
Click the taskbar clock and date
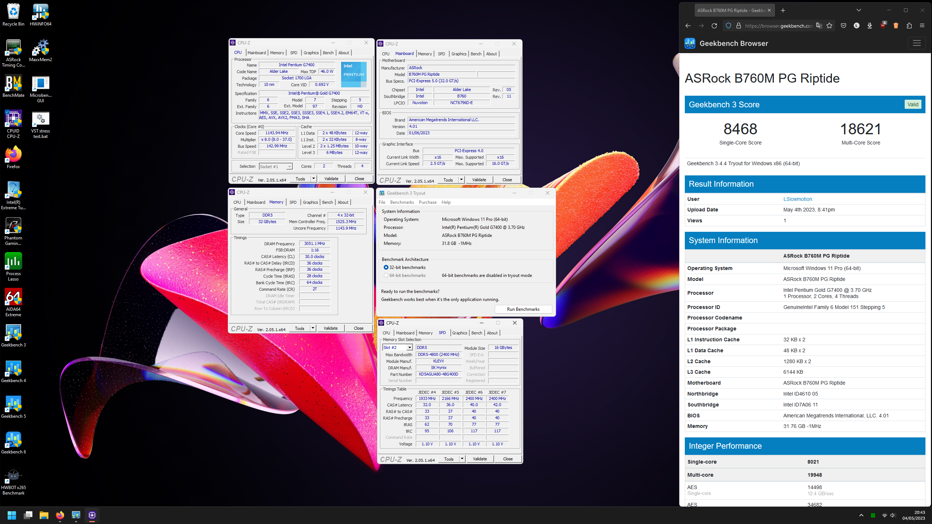(914, 515)
